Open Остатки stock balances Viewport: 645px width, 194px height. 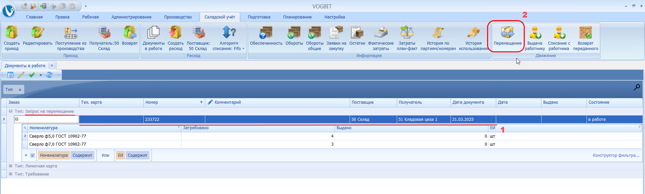click(x=357, y=33)
